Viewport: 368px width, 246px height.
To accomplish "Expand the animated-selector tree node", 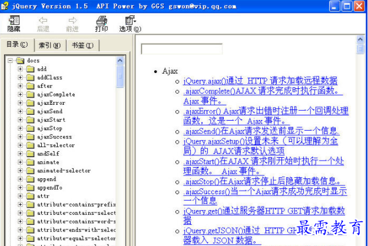I will click(20, 171).
